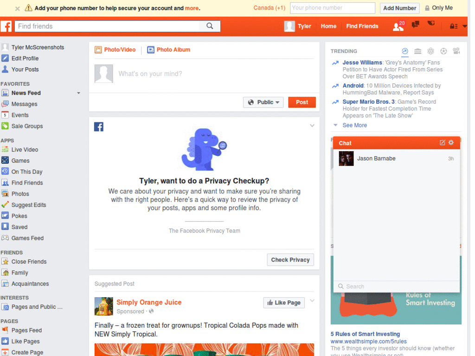This screenshot has height=356, width=475.
Task: Open Your Posts in sidebar
Action: point(25,70)
